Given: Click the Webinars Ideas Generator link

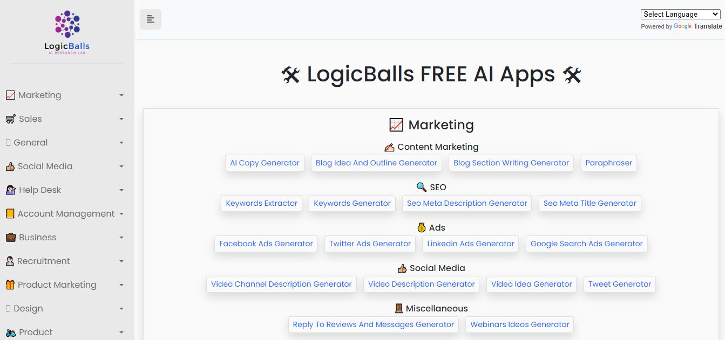Looking at the screenshot, I should click(519, 324).
